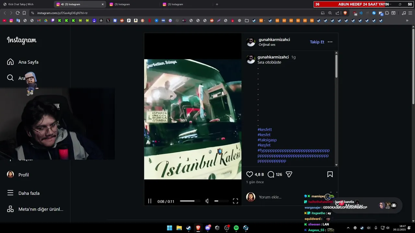Click the address bar URL

[62, 13]
